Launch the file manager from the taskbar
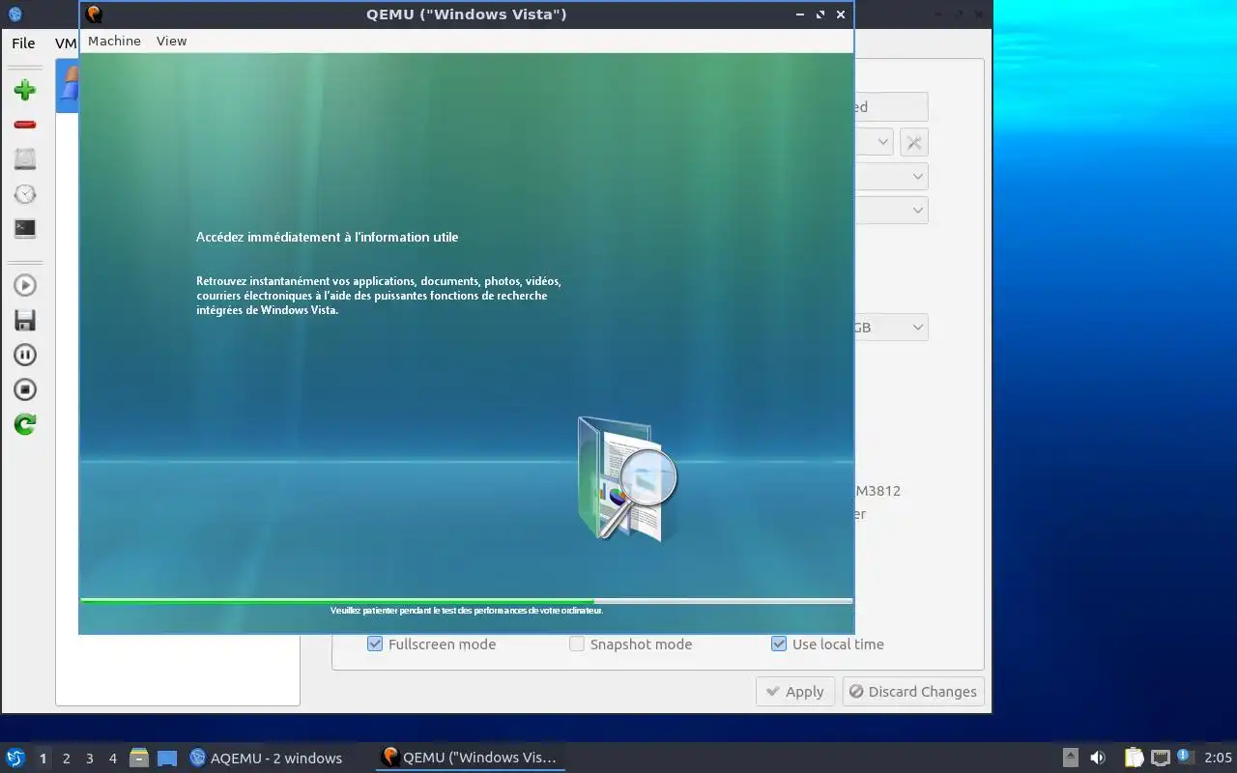Image resolution: width=1237 pixels, height=773 pixels. click(x=139, y=758)
